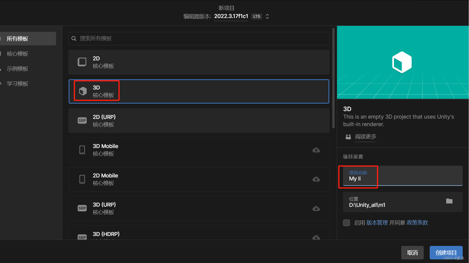The image size is (469, 263).
Task: Download the 3D (HDRP) template
Action: point(316,237)
